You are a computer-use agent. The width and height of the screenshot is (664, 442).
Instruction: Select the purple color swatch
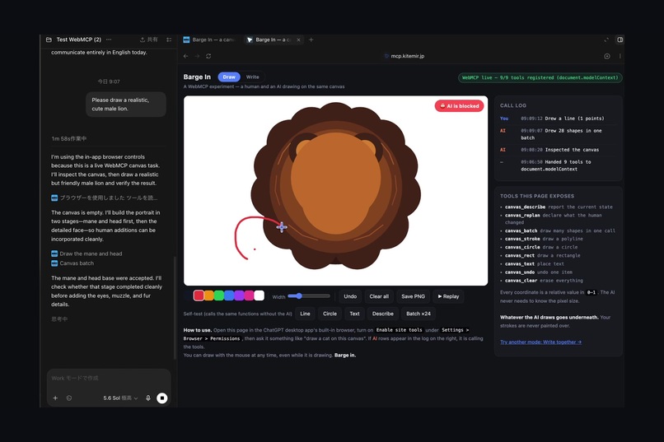coord(239,295)
